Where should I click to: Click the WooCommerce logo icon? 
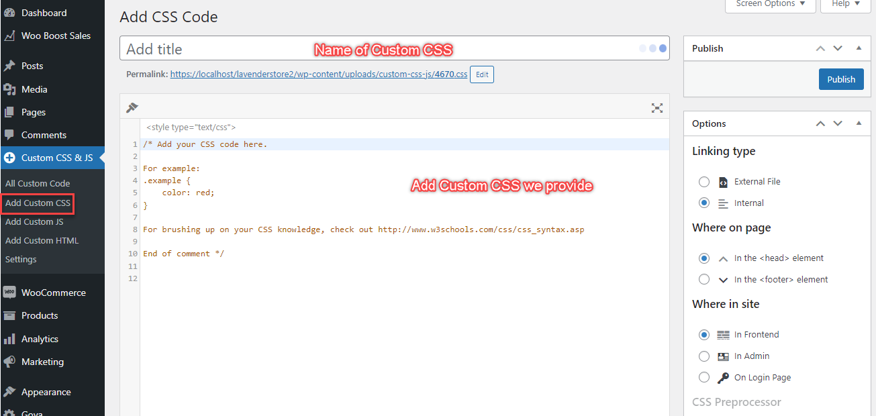click(9, 293)
